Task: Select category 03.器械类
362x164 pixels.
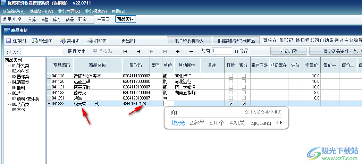Action: tap(20, 77)
